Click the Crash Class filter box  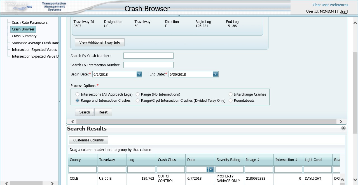pyautogui.click(x=171, y=169)
